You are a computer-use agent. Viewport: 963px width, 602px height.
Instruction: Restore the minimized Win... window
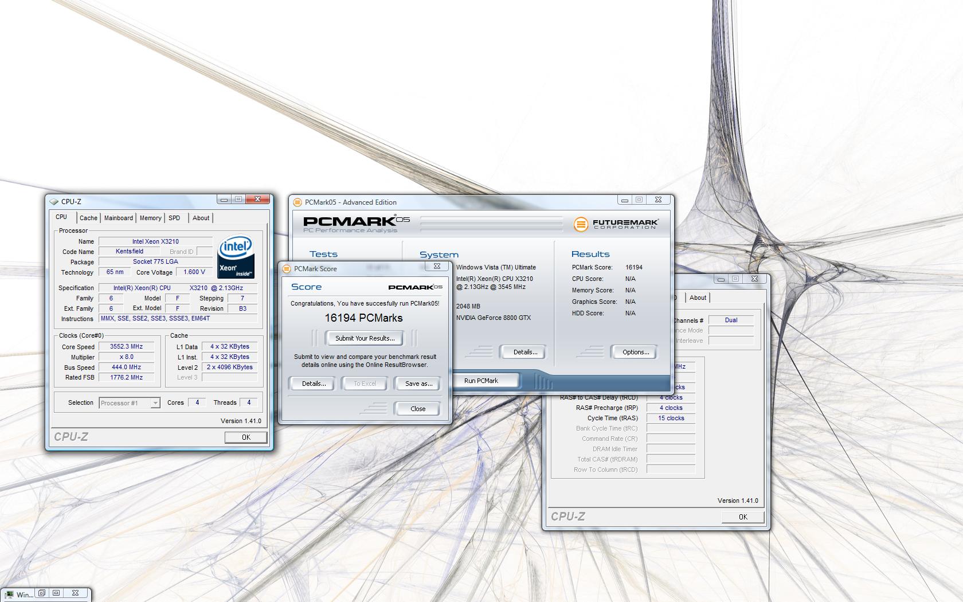(x=42, y=593)
